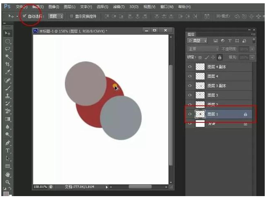The width and height of the screenshot is (266, 199).
Task: Hide layer 图层 4 via eye icon
Action: coord(190,76)
